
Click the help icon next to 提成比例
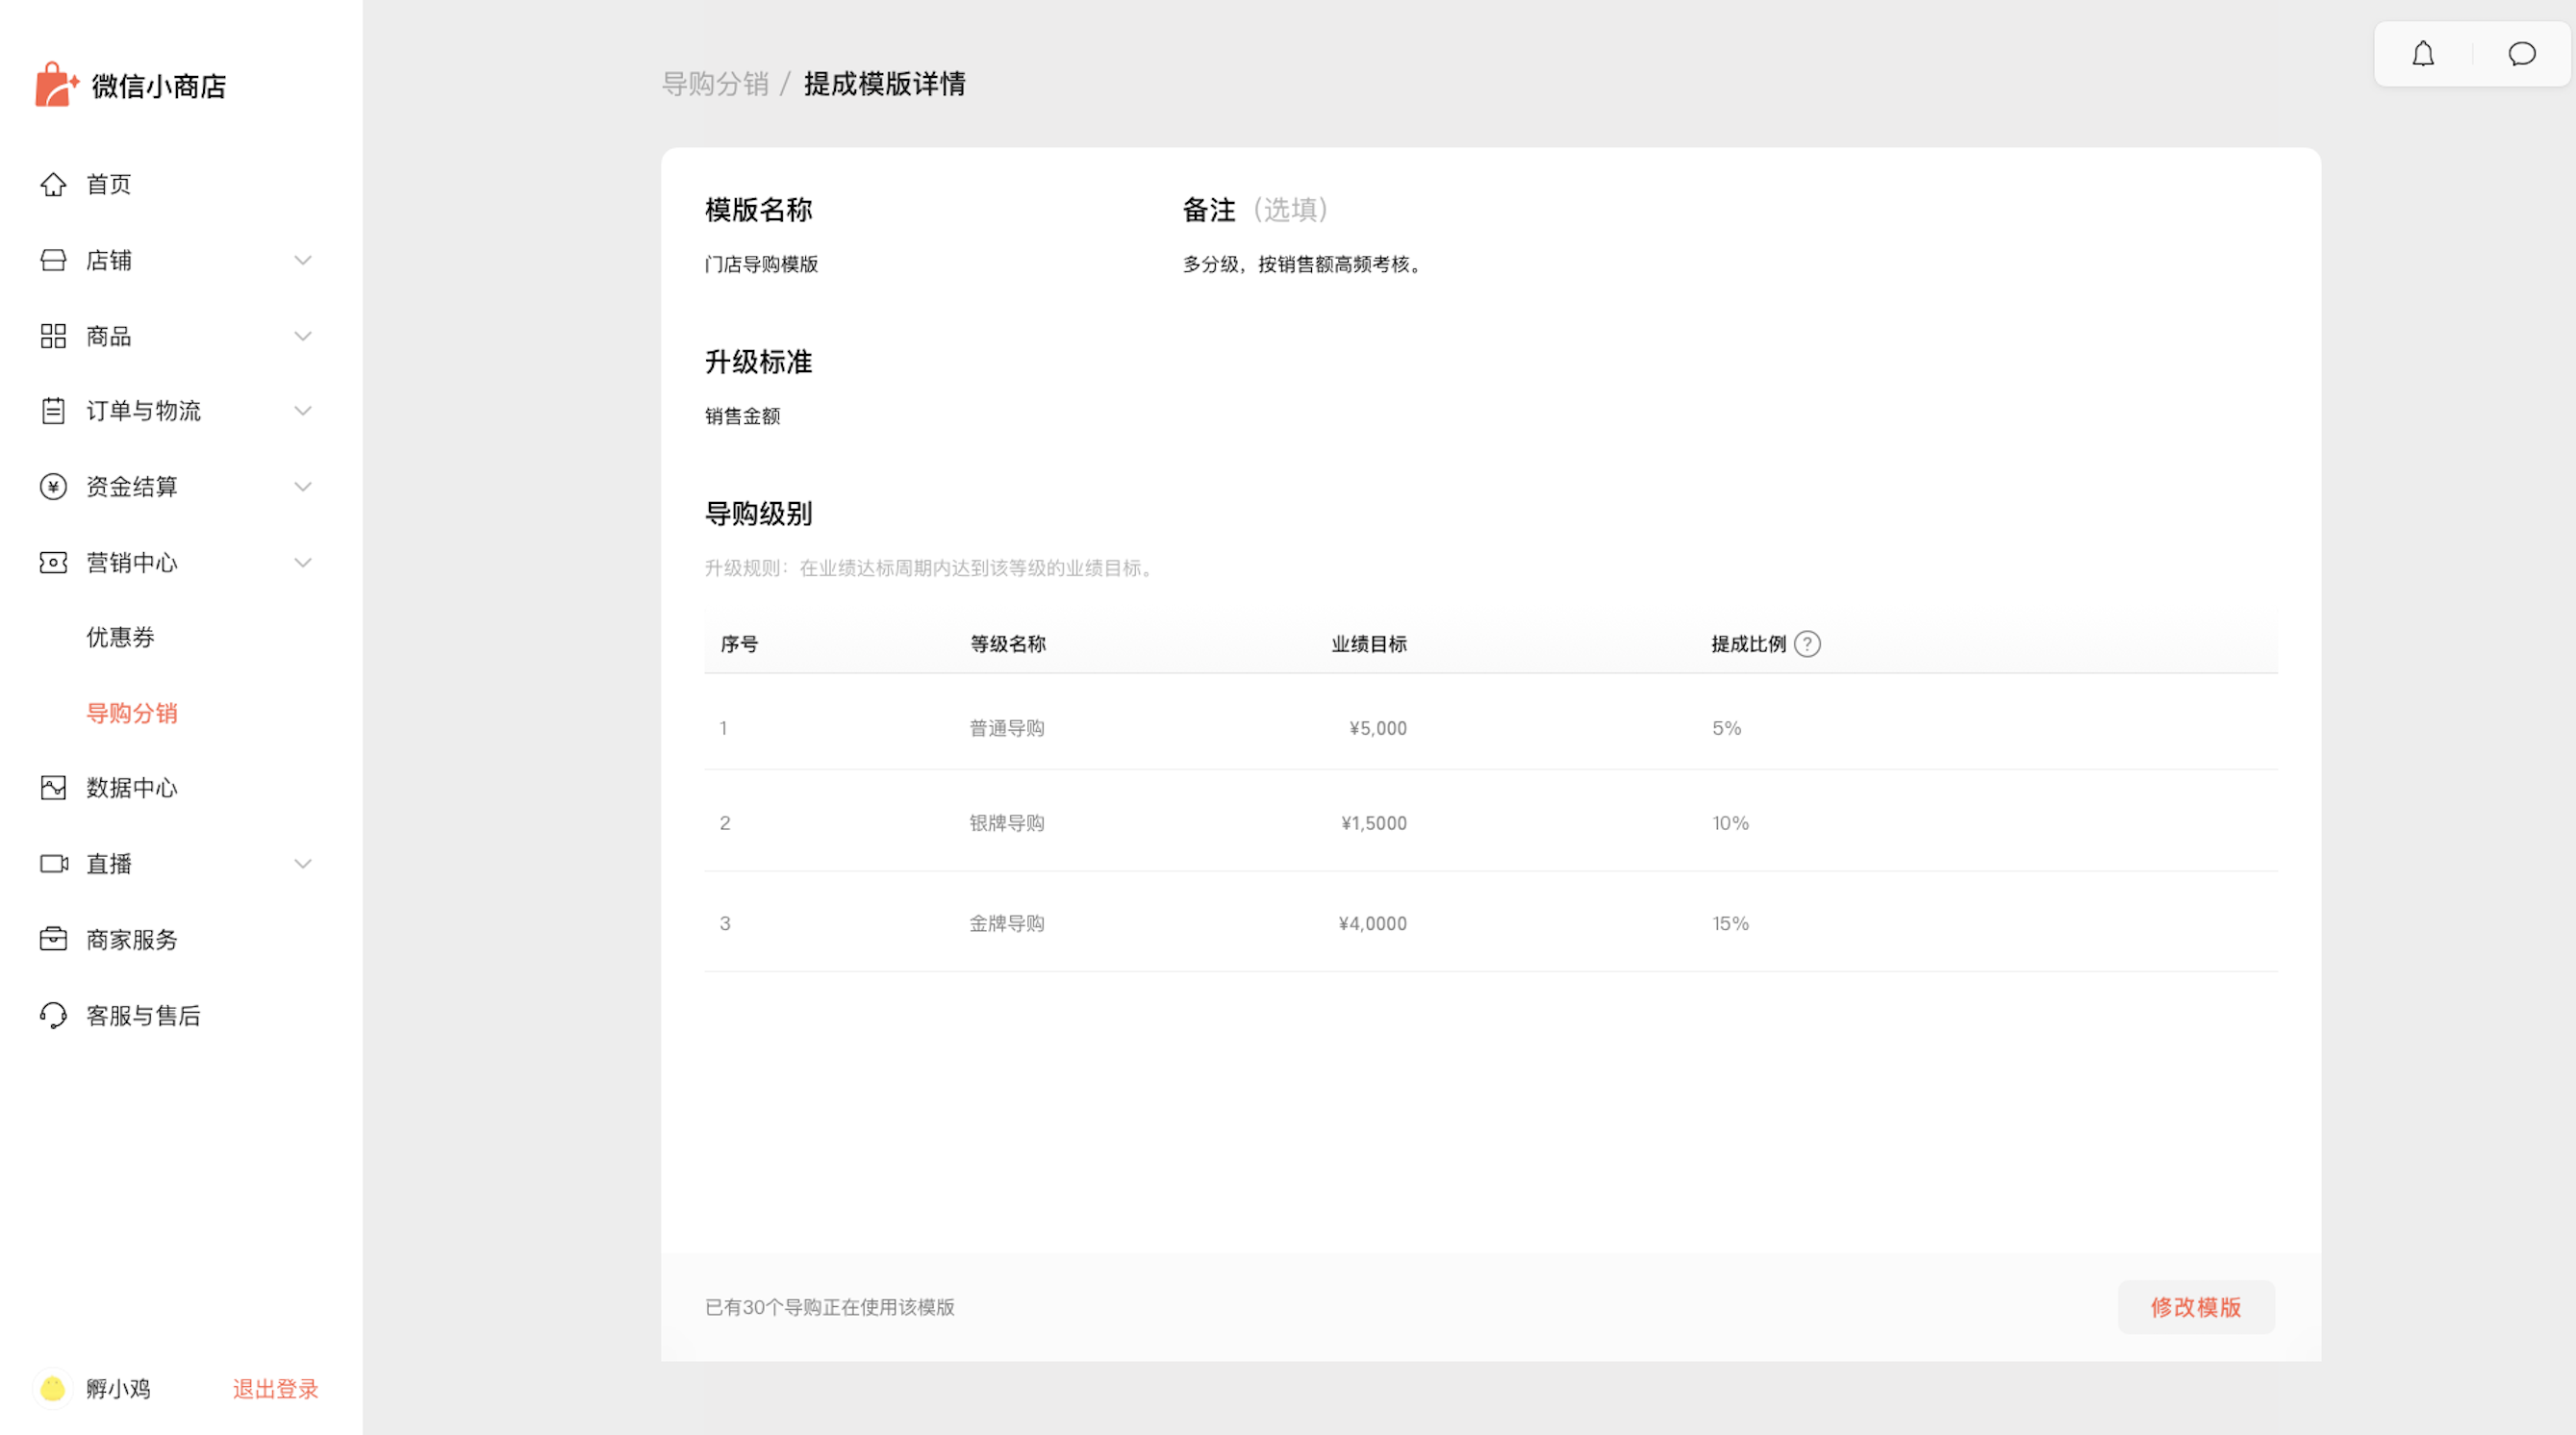tap(1807, 644)
